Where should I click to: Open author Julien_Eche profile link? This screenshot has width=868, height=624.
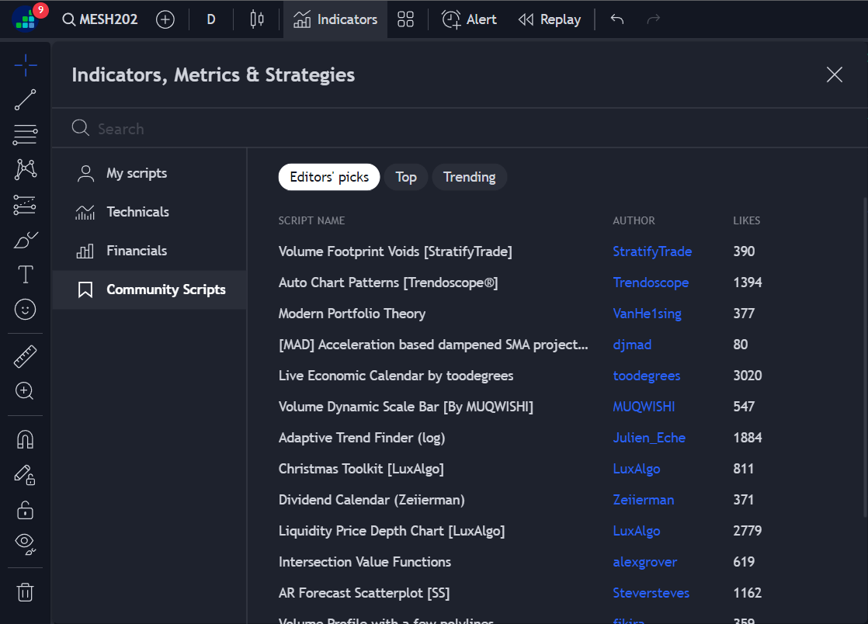[649, 438]
